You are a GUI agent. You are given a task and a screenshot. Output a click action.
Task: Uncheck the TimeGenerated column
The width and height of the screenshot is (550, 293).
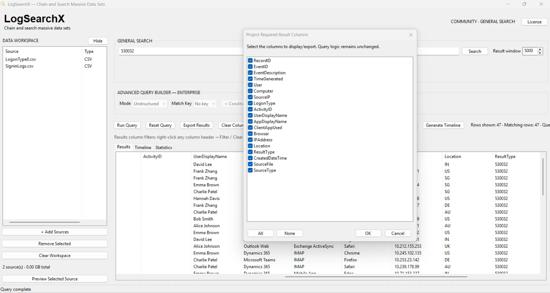[250, 79]
